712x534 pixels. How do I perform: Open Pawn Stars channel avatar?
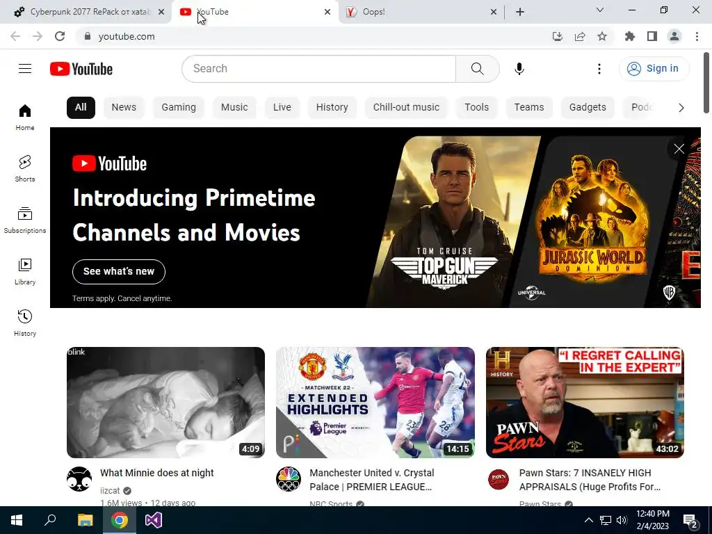pyautogui.click(x=498, y=478)
